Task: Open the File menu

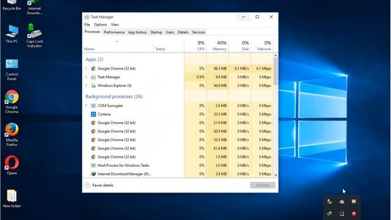Action: point(87,24)
